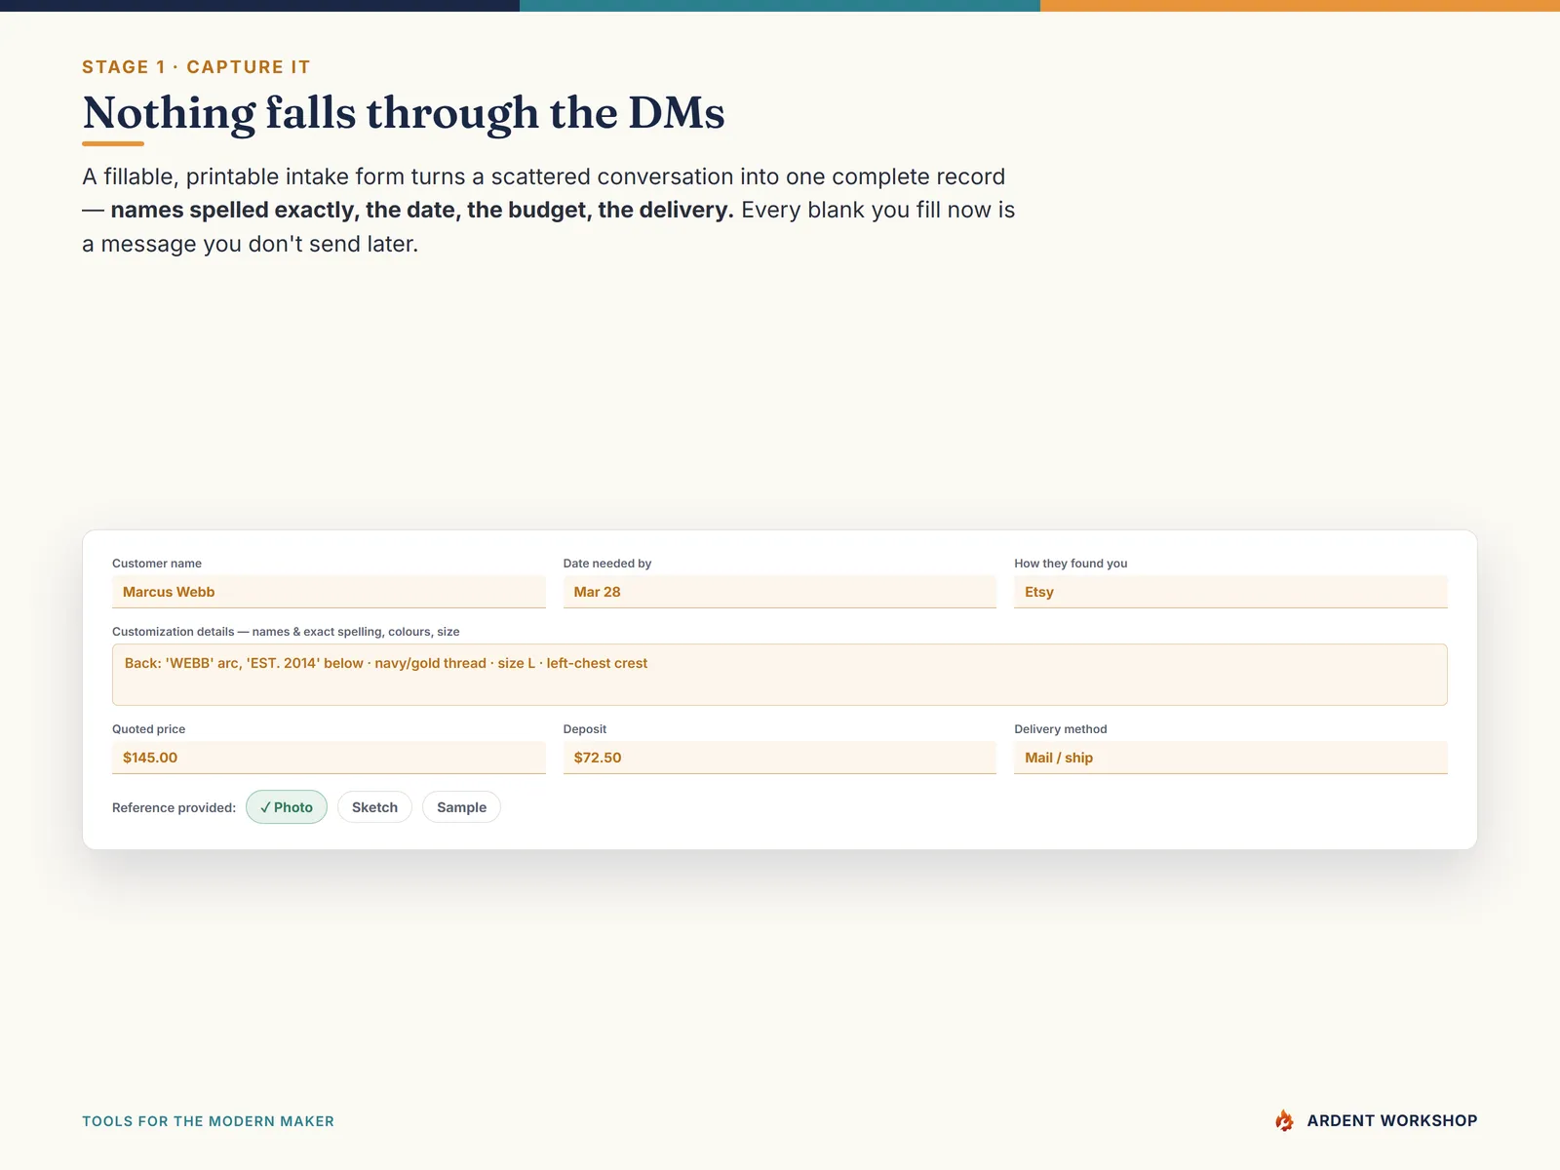The image size is (1560, 1170).
Task: Click the Date needed by field
Action: (780, 592)
